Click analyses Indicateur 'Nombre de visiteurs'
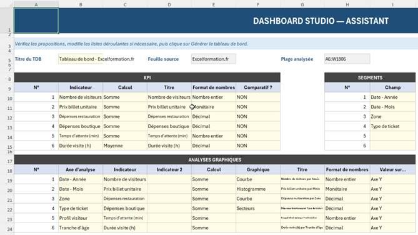This screenshot has width=418, height=235. [125, 179]
